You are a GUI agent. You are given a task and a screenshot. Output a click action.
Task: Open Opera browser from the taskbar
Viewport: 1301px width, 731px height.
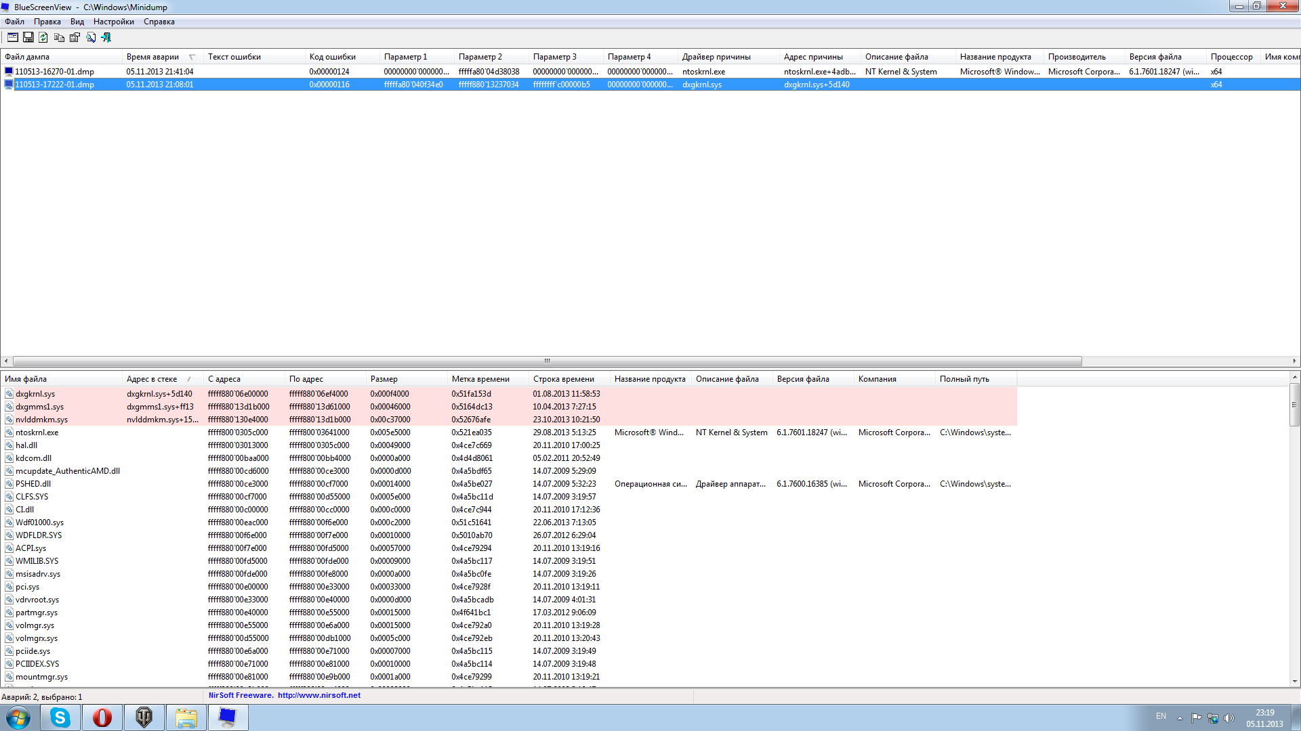click(x=102, y=717)
